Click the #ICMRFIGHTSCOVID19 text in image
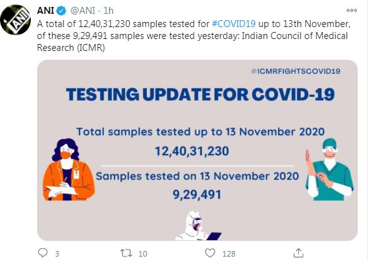The width and height of the screenshot is (371, 261). pos(295,71)
